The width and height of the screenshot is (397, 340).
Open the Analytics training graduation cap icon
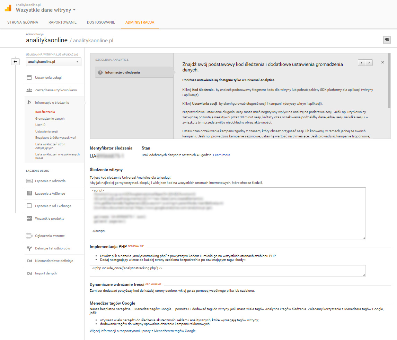tap(387, 40)
